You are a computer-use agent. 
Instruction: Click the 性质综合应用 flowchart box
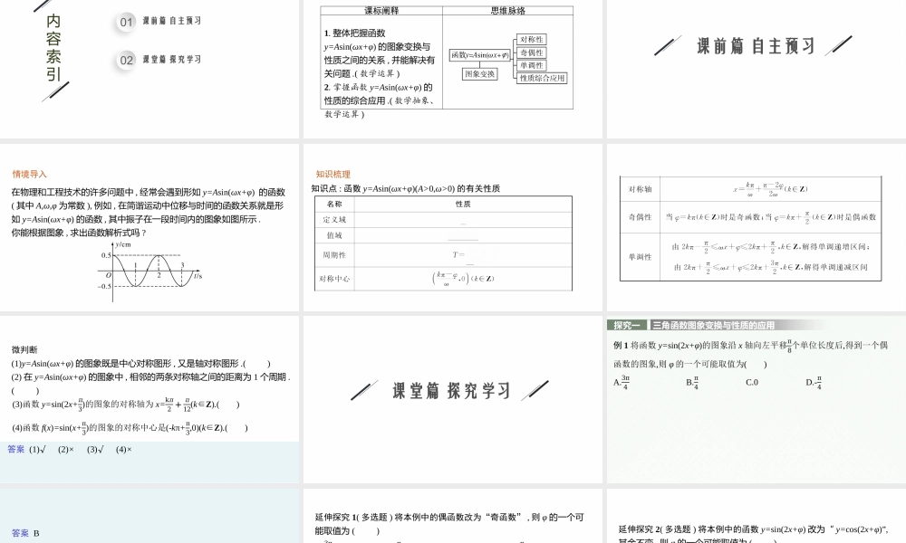point(543,77)
